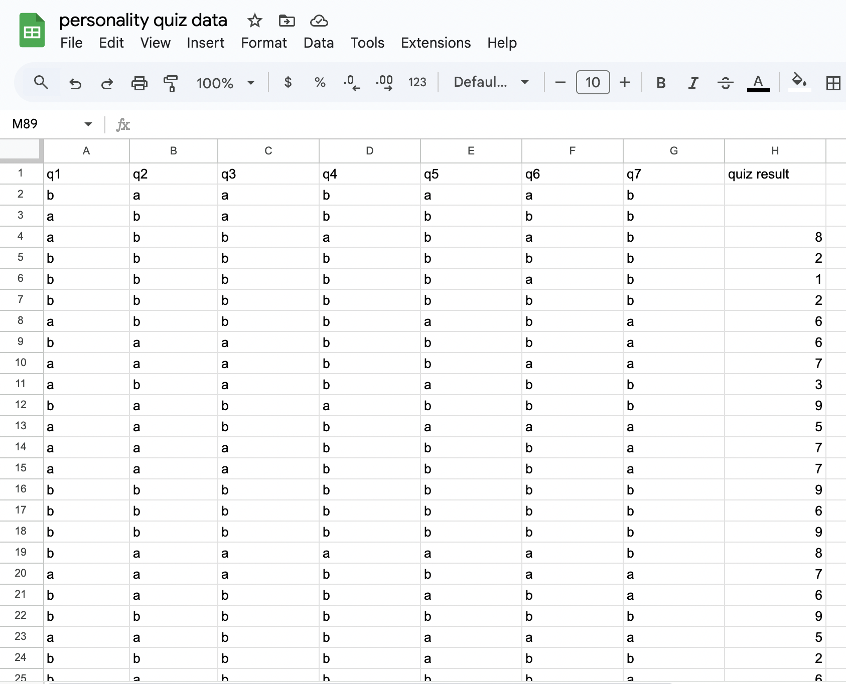The height and width of the screenshot is (684, 846).
Task: Open the Data menu
Action: [318, 43]
